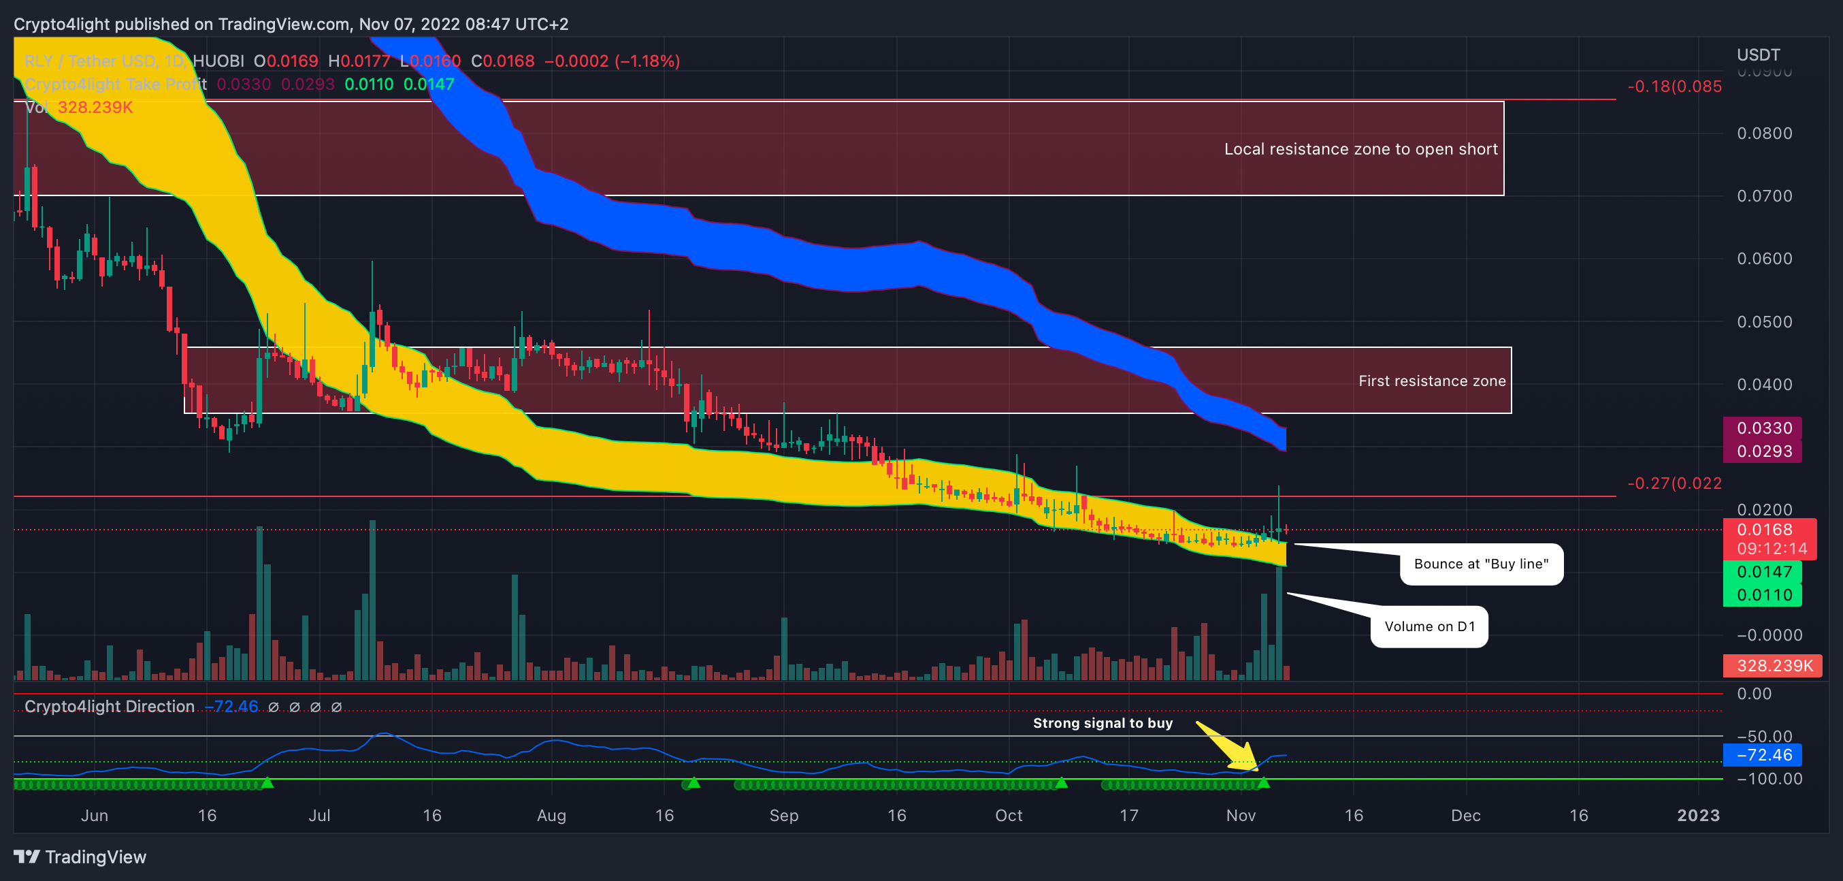Click the -100.00 oscillator axis tick
Screen dimensions: 1843x881
click(1769, 779)
